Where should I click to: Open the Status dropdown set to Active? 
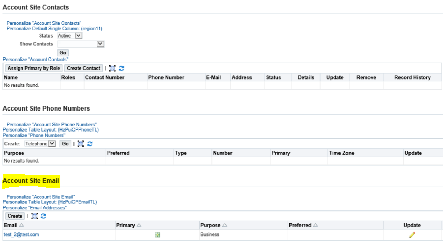pyautogui.click(x=78, y=35)
